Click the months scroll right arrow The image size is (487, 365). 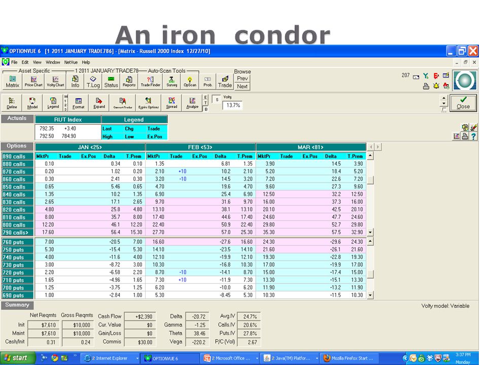pyautogui.click(x=377, y=147)
